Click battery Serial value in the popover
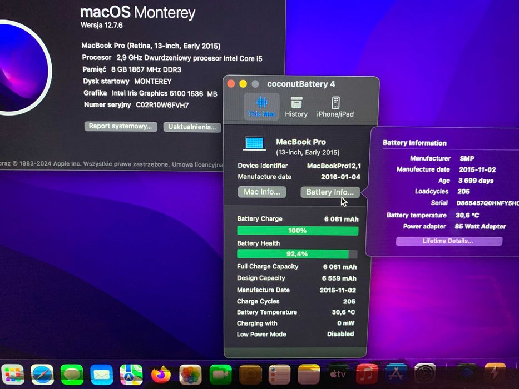This screenshot has width=519, height=389. point(487,203)
